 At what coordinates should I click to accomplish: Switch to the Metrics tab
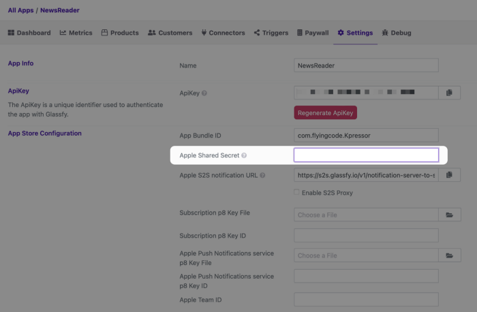tap(76, 33)
